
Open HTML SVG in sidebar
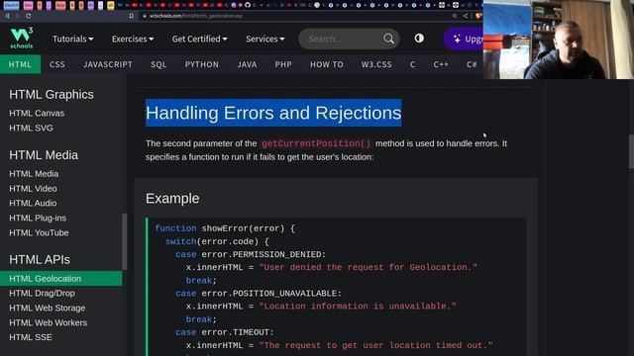tap(31, 128)
